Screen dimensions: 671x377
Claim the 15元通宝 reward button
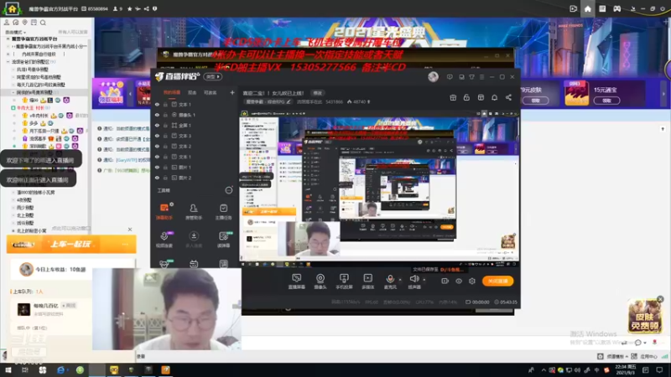click(606, 101)
